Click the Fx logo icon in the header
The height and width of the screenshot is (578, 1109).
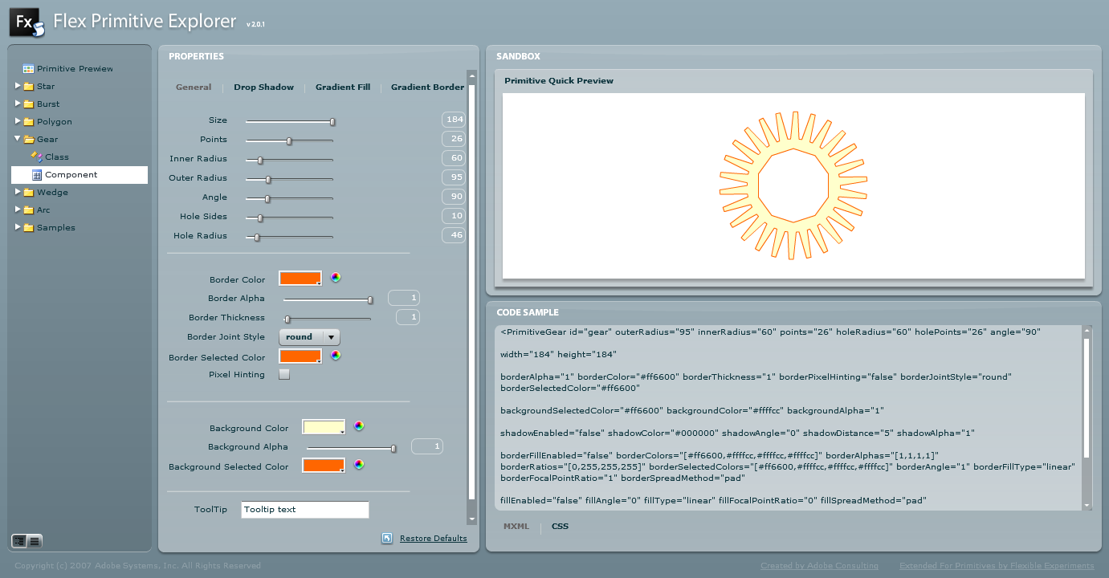pyautogui.click(x=26, y=23)
